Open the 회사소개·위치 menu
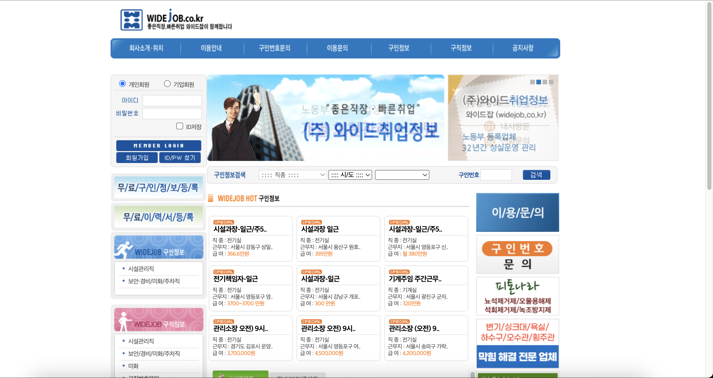The height and width of the screenshot is (378, 713). pyautogui.click(x=146, y=48)
